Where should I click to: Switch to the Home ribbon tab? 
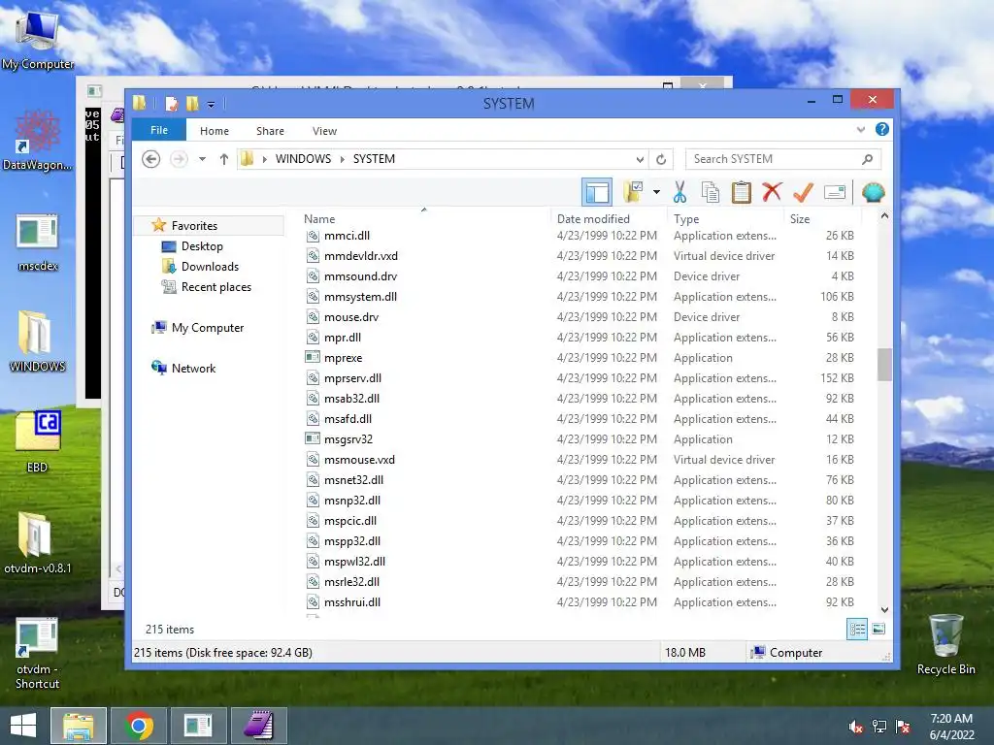[x=215, y=131]
